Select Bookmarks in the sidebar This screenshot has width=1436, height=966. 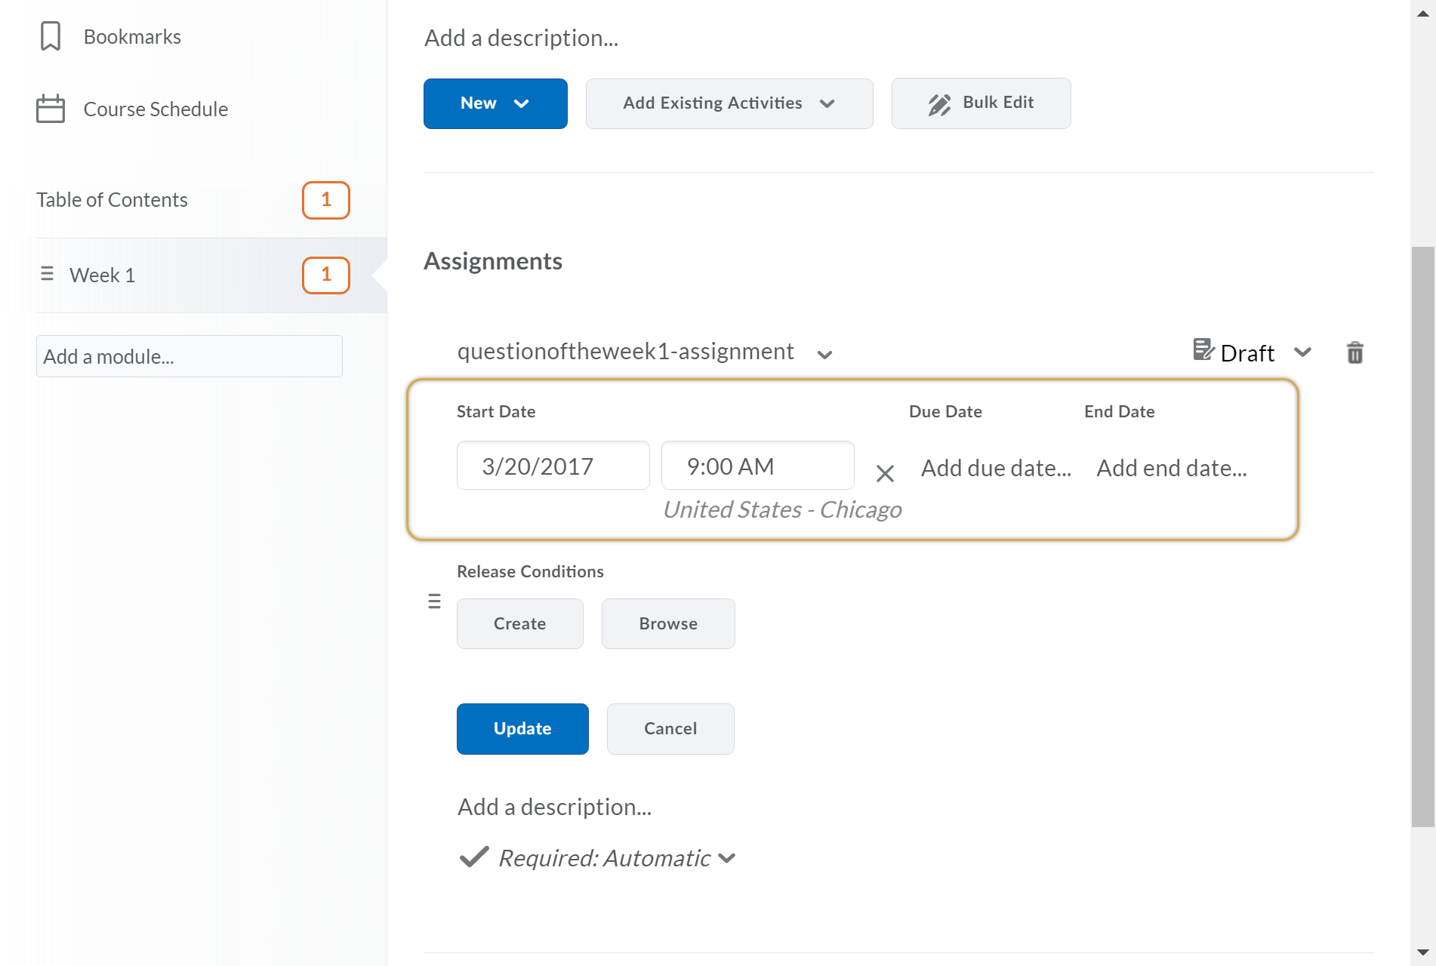click(132, 36)
